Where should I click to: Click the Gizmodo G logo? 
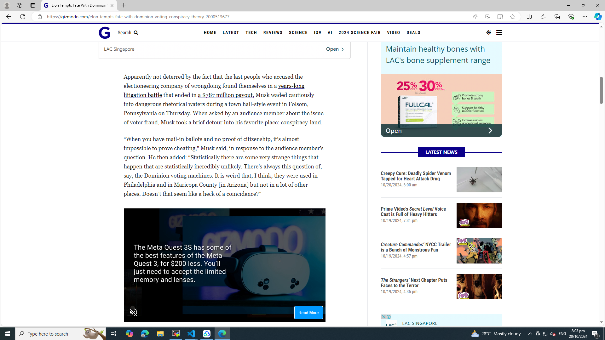(104, 33)
